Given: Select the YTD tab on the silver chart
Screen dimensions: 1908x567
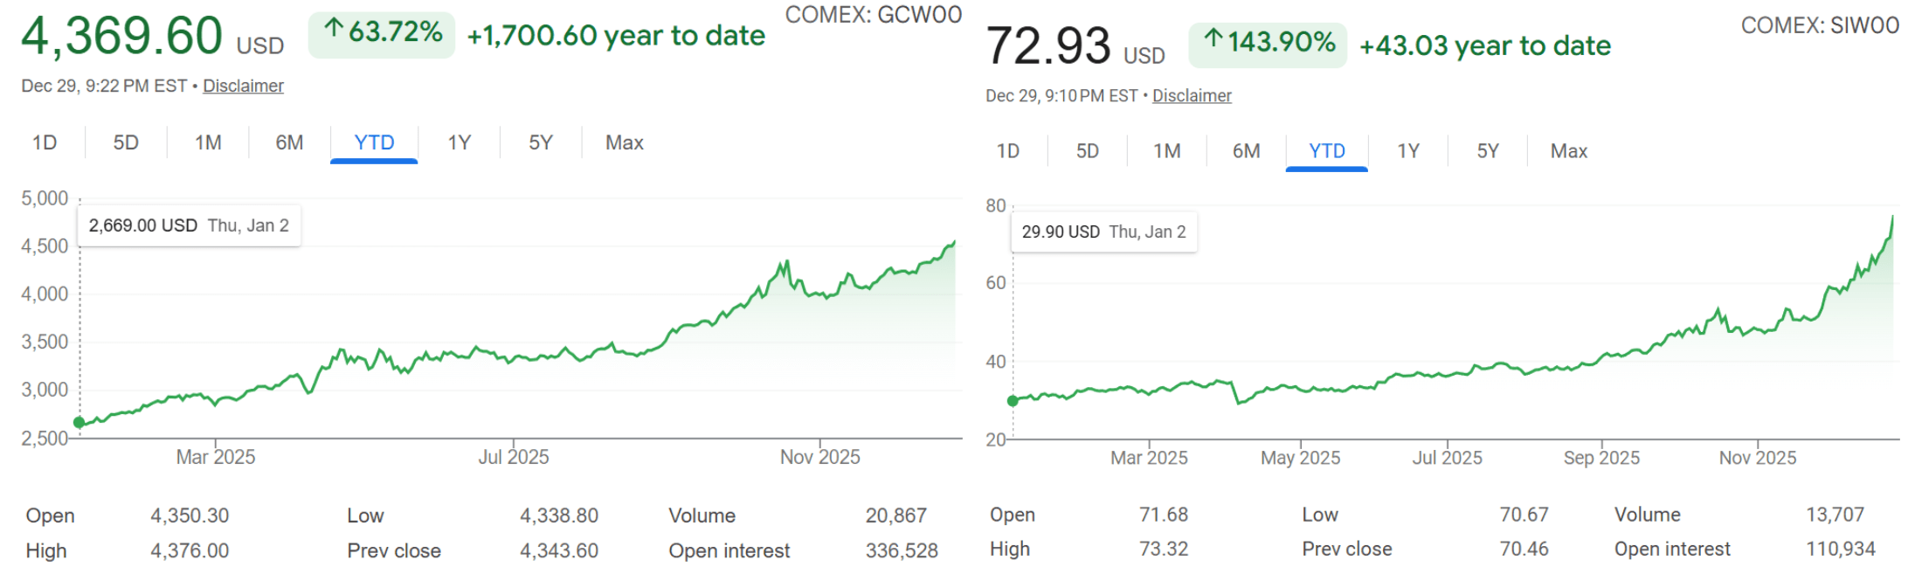Looking at the screenshot, I should [1327, 151].
